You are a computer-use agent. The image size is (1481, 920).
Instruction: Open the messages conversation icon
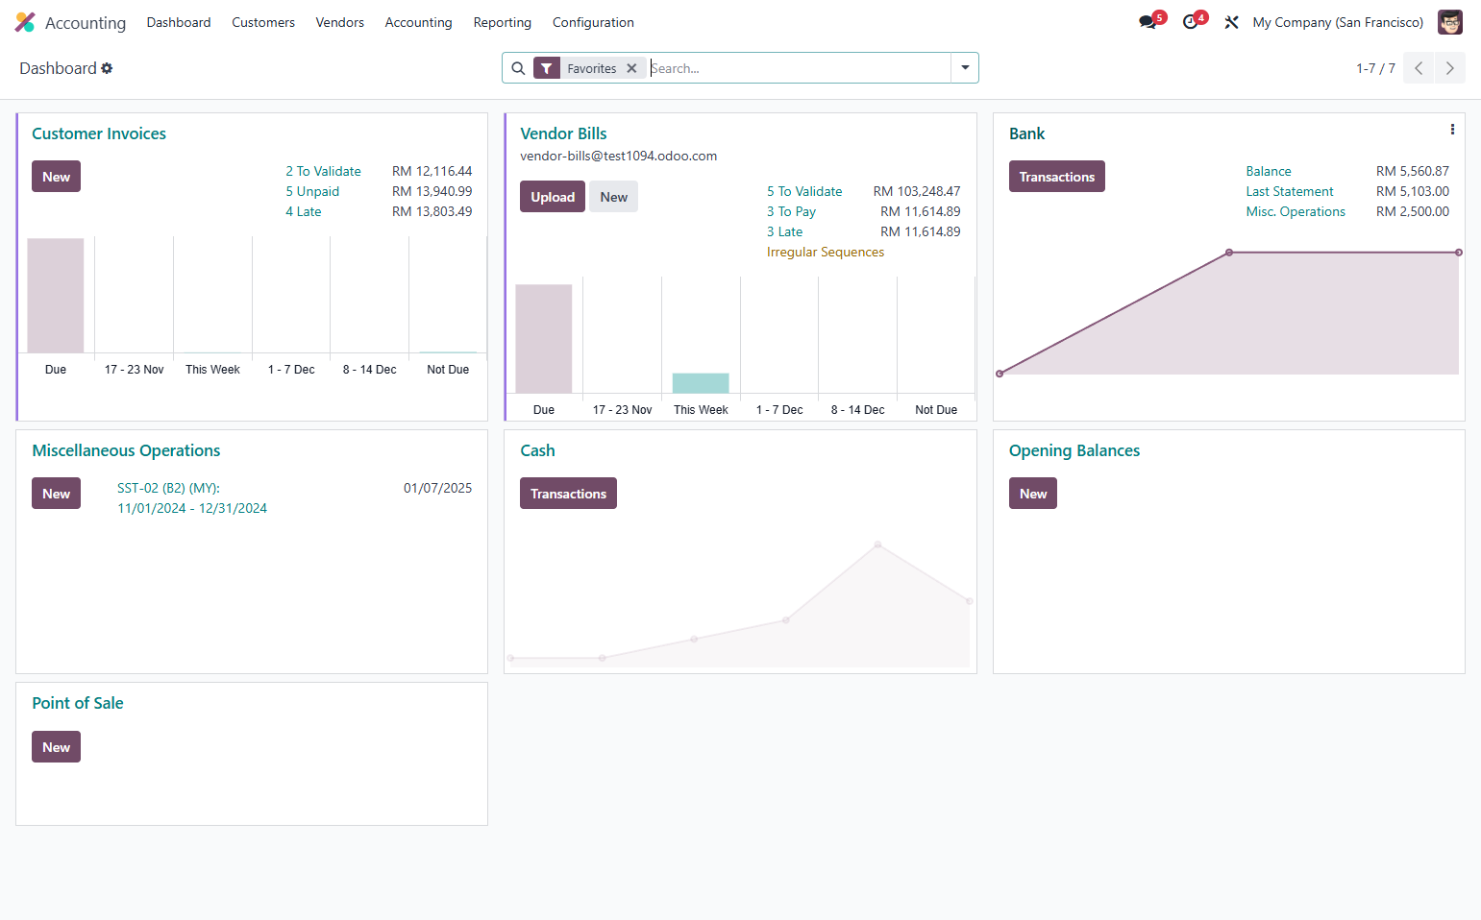coord(1148,22)
